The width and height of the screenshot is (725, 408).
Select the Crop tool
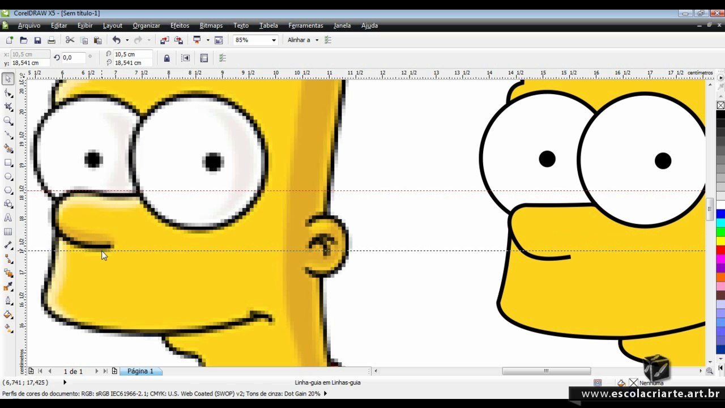(8, 107)
